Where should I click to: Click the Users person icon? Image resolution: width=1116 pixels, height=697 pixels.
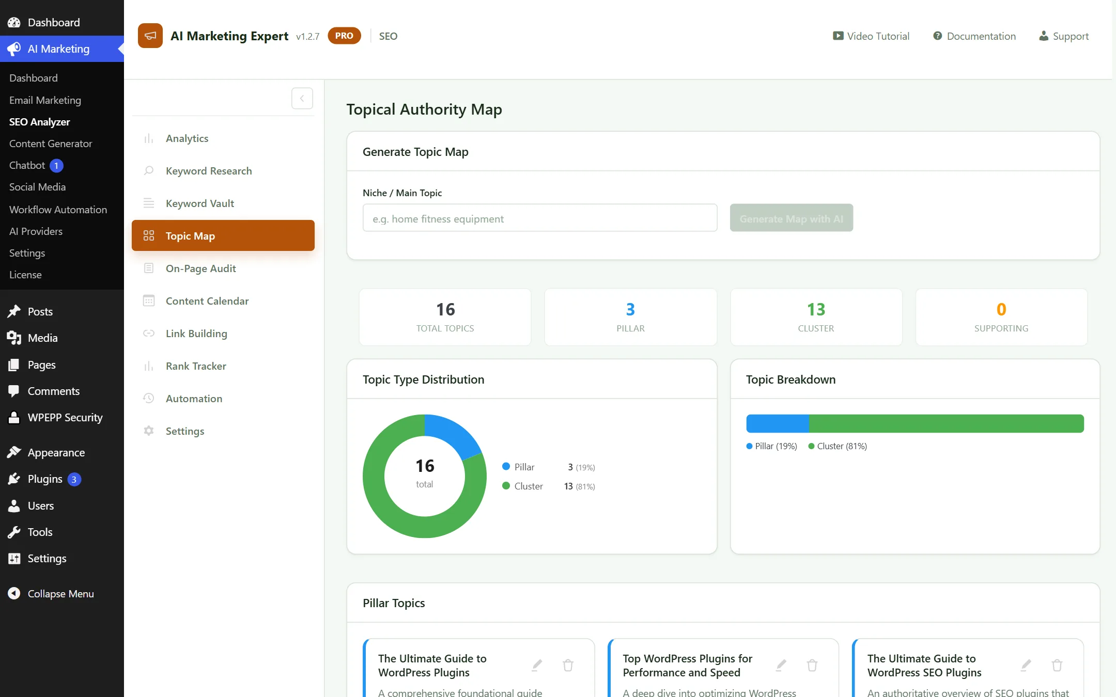click(x=14, y=505)
